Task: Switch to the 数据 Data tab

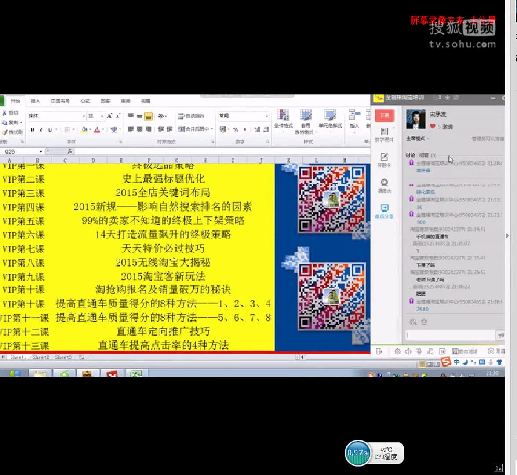Action: click(105, 101)
